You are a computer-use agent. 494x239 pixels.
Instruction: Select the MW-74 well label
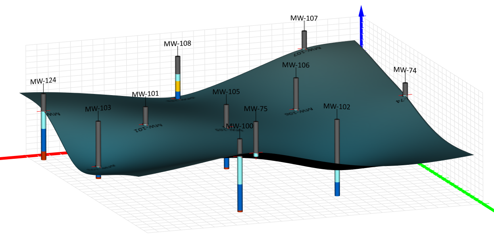(x=405, y=70)
